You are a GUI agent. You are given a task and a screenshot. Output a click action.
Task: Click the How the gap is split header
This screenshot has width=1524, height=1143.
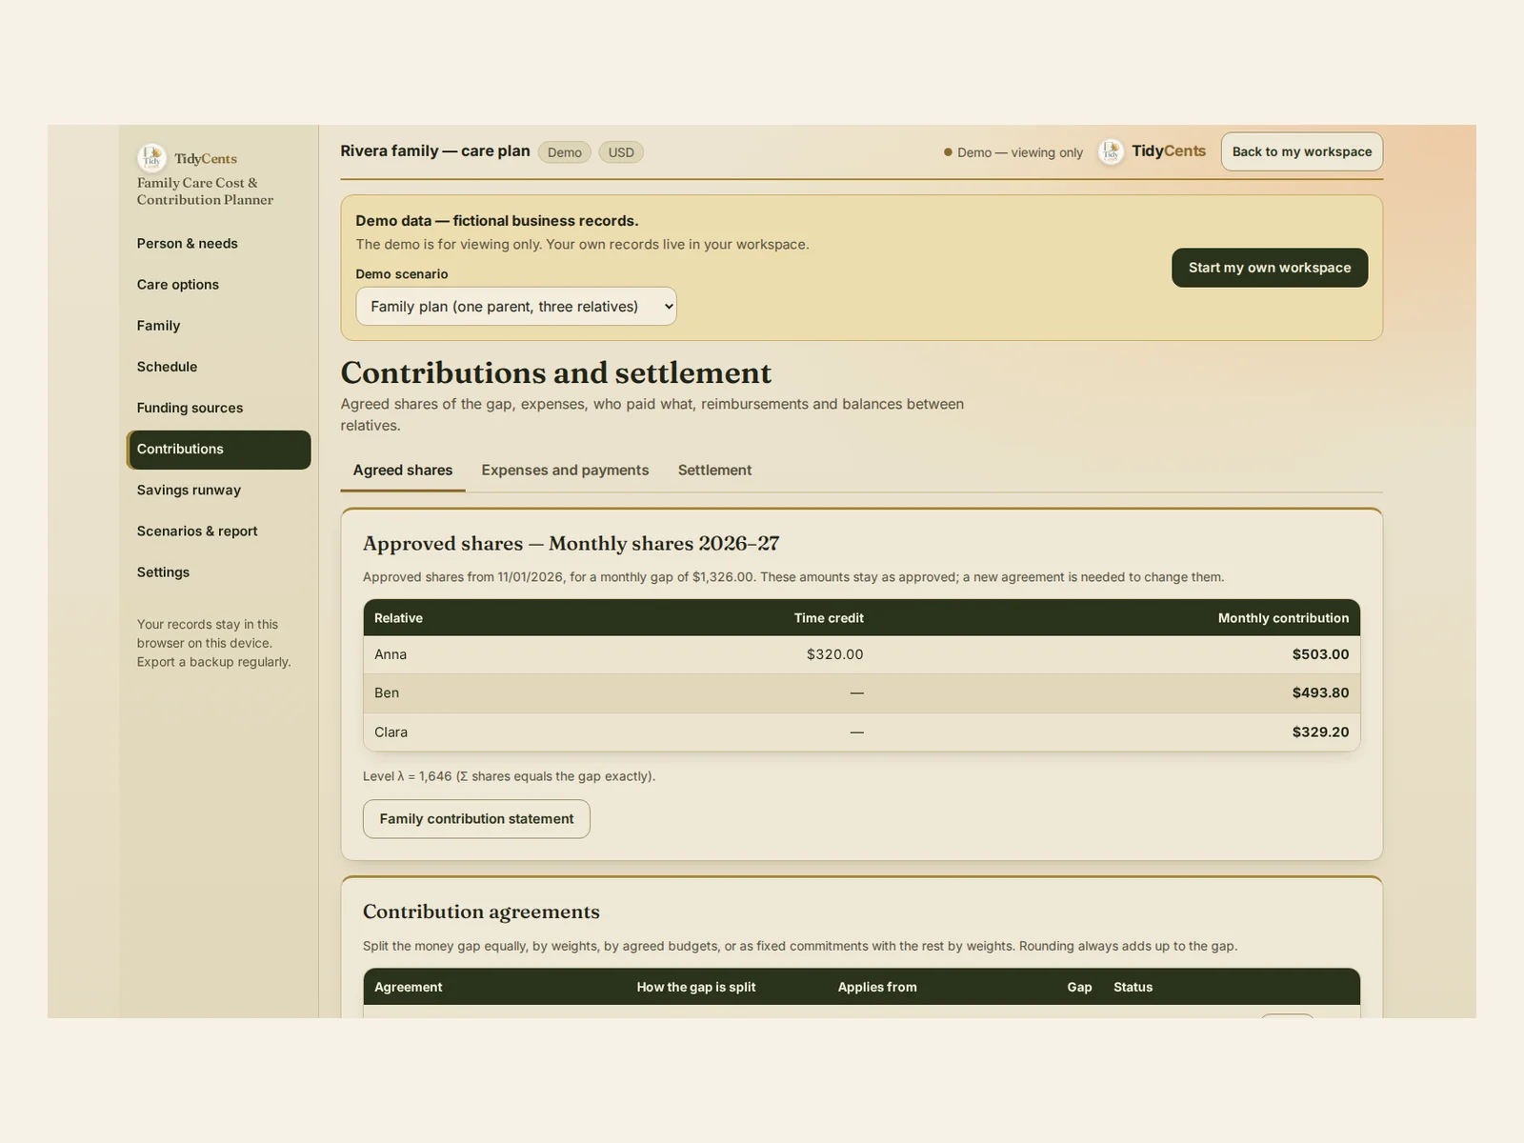coord(696,987)
